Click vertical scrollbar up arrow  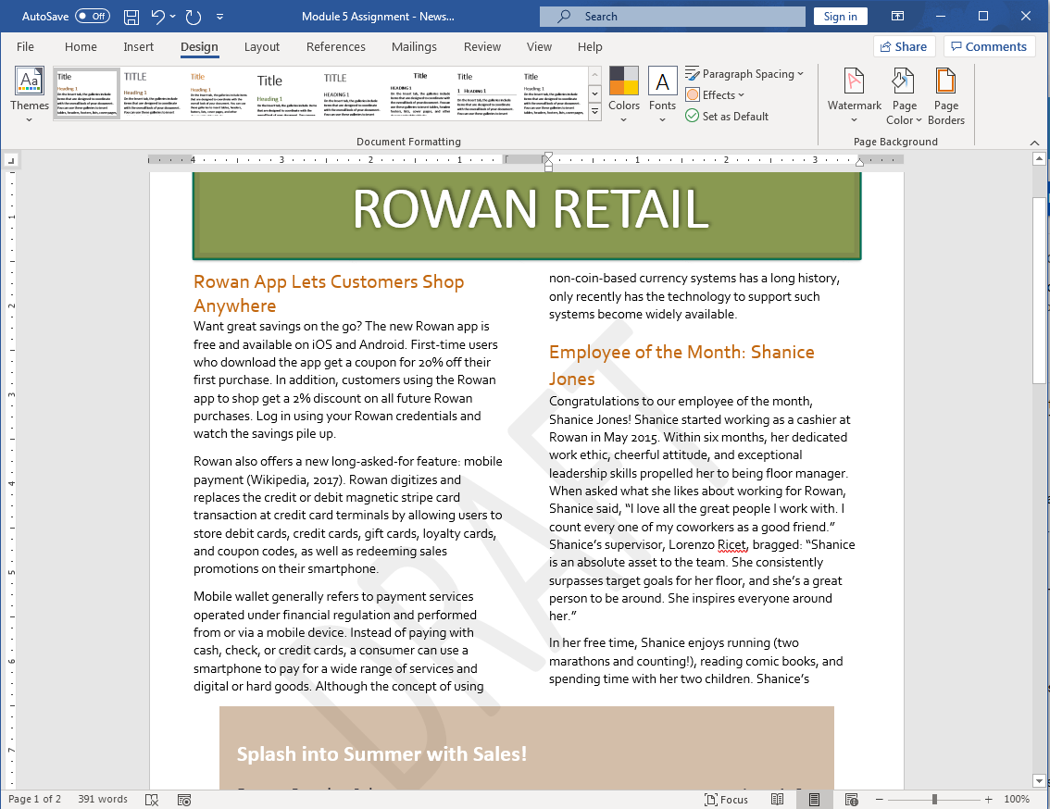[1039, 159]
